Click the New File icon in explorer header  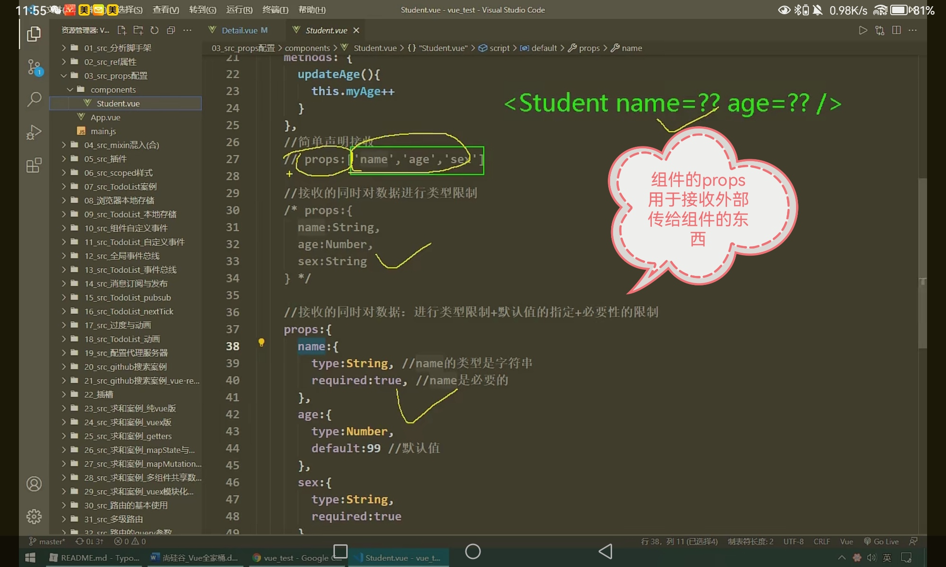pos(122,30)
